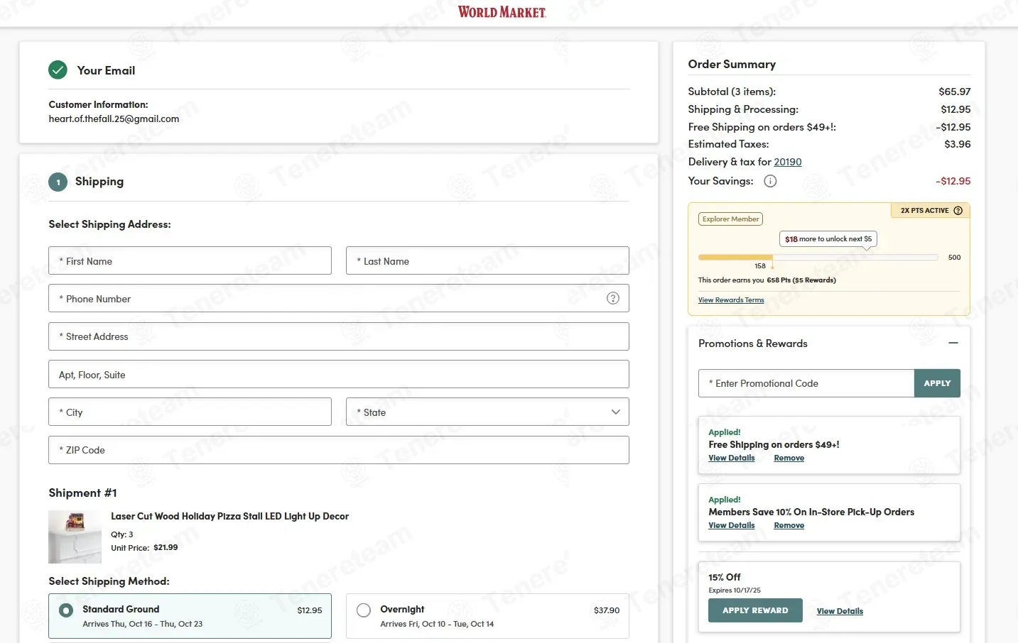Click 'This order earns you 658 Pts' text
Image resolution: width=1018 pixels, height=643 pixels.
pos(767,280)
